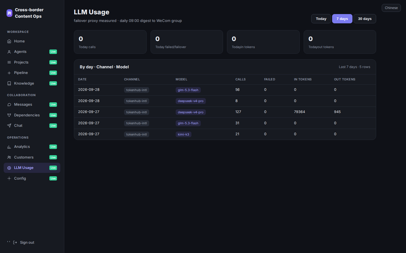Click the Pipeline plus icon
The width and height of the screenshot is (406, 253).
pos(9,73)
